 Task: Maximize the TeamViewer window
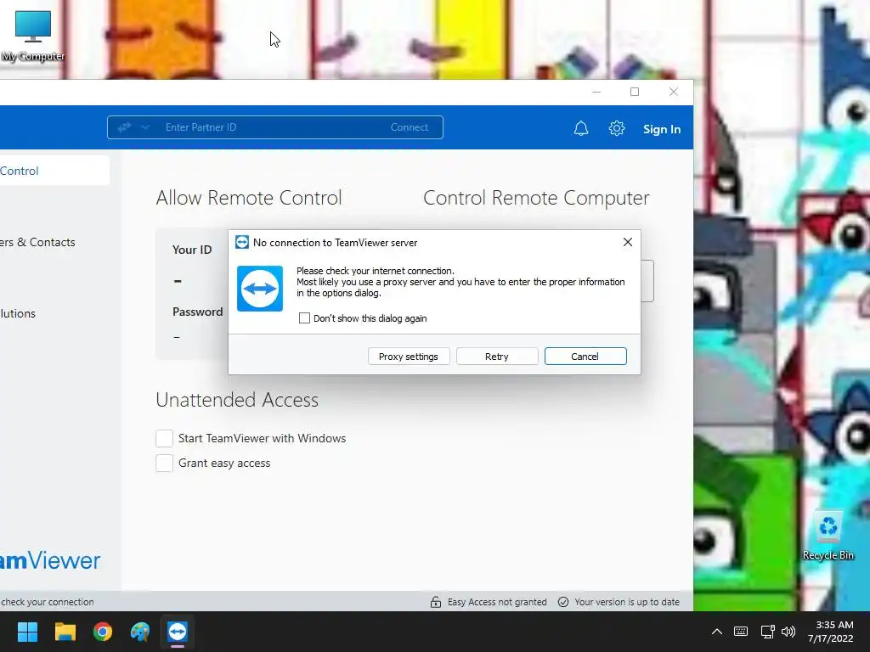635,92
